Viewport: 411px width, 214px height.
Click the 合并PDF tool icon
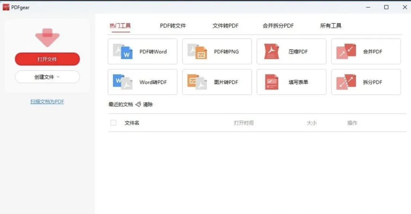(346, 51)
